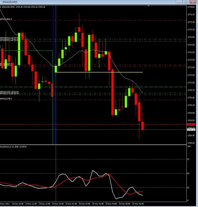Click the #76811468 sl stop loss label
The image size is (198, 207).
6,19
